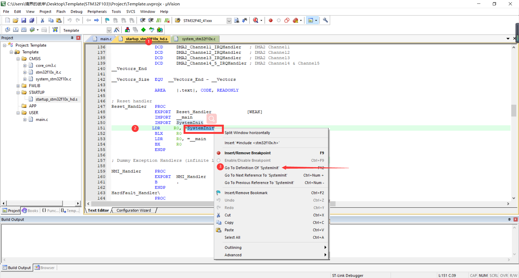Click the editor vertical scrollbar thumb
Screen dimensions: 519x278
(514, 110)
